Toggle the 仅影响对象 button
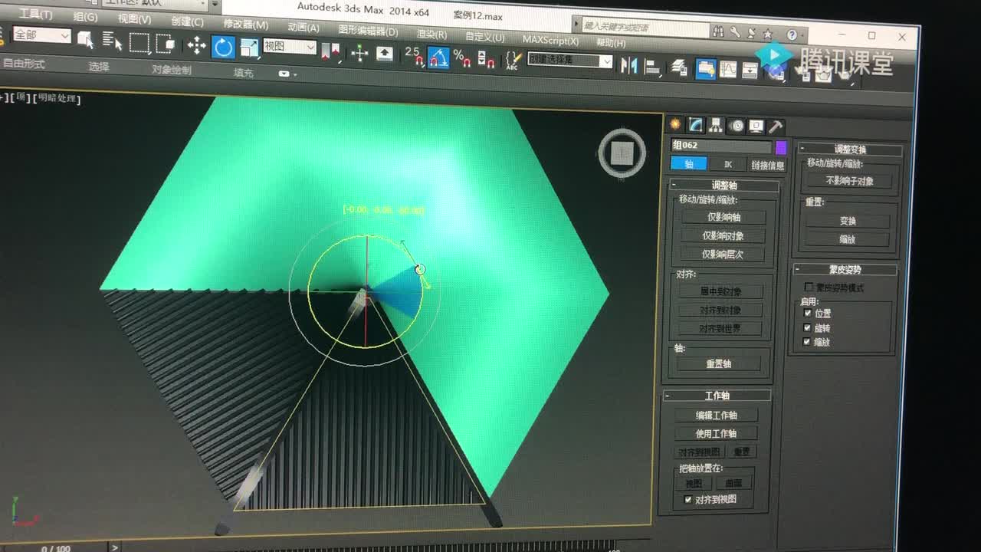Image resolution: width=981 pixels, height=552 pixels. pos(722,236)
